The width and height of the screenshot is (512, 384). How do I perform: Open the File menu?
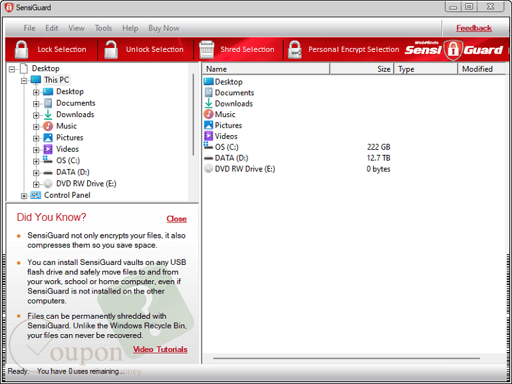click(x=29, y=28)
